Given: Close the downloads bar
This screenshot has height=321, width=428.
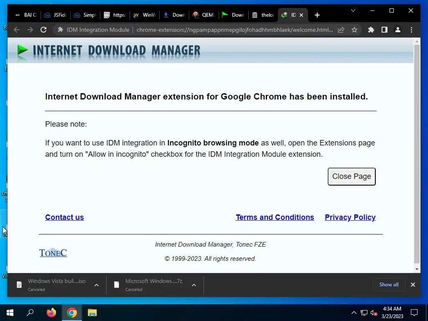Looking at the screenshot, I should 413,285.
